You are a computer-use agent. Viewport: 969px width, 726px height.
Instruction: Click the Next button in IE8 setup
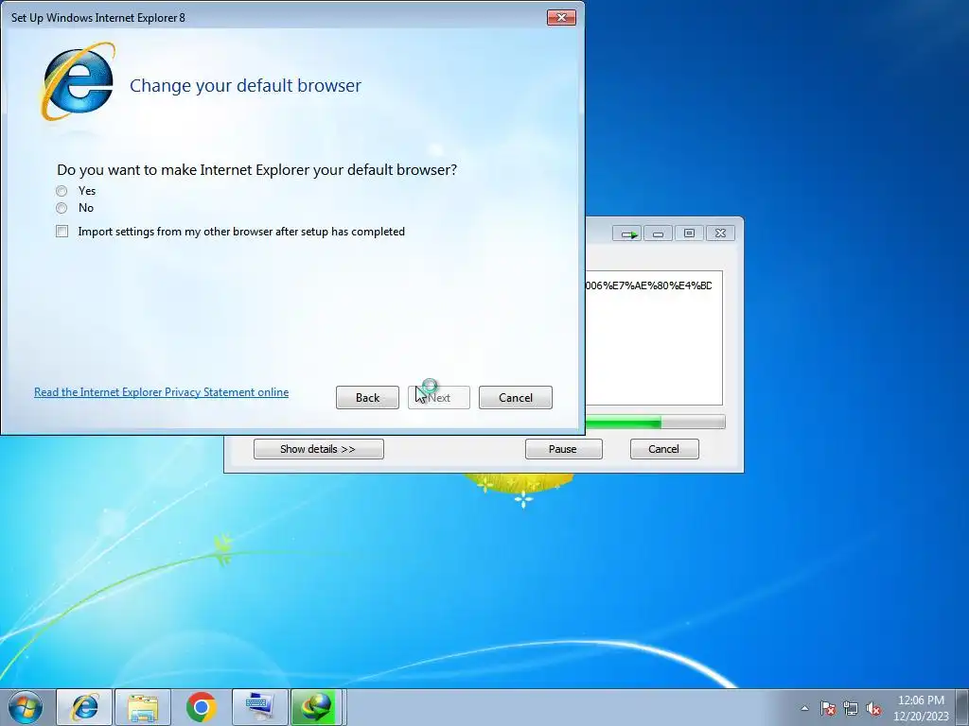pyautogui.click(x=439, y=398)
